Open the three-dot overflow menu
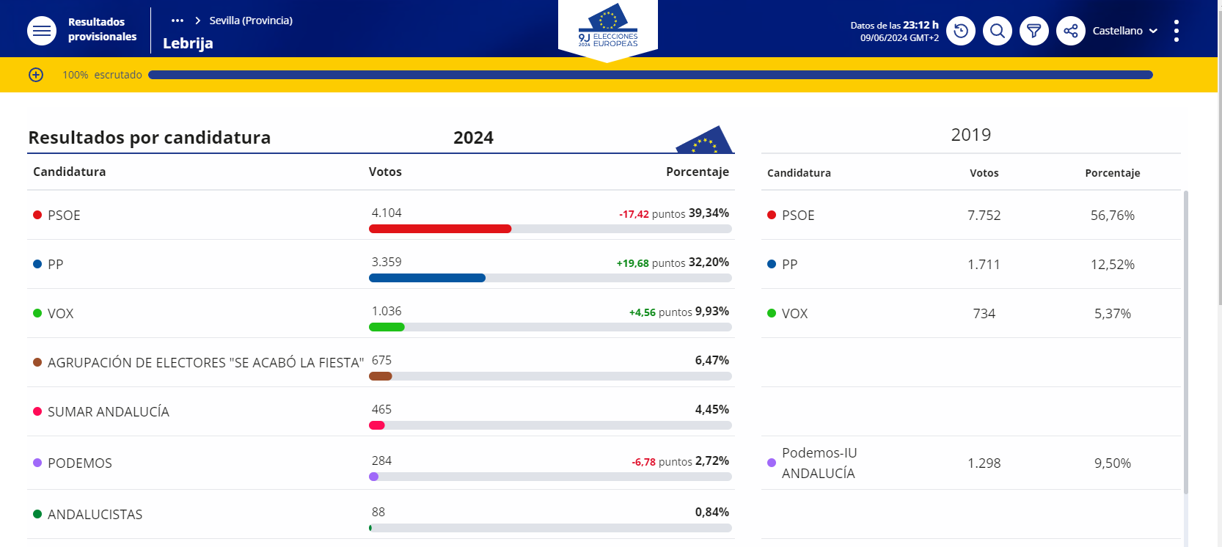This screenshot has width=1222, height=547. tap(1177, 30)
